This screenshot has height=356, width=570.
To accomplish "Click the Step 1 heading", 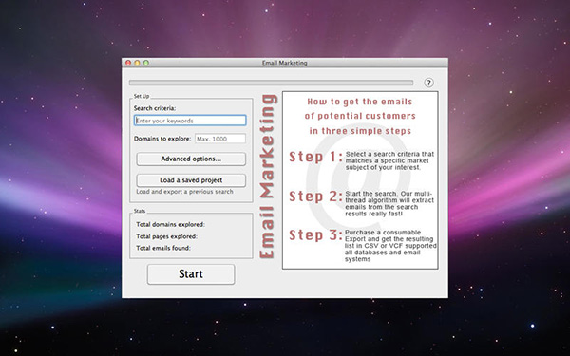I will pos(315,157).
